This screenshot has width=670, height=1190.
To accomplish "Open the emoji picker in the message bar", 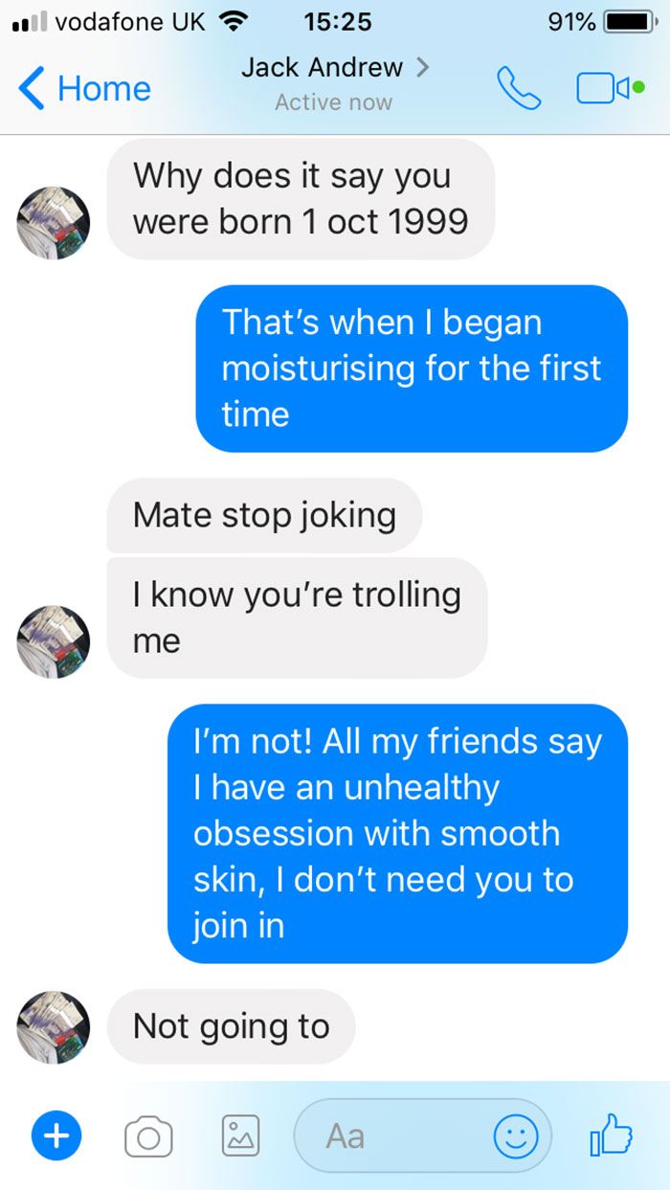I will (x=515, y=1136).
